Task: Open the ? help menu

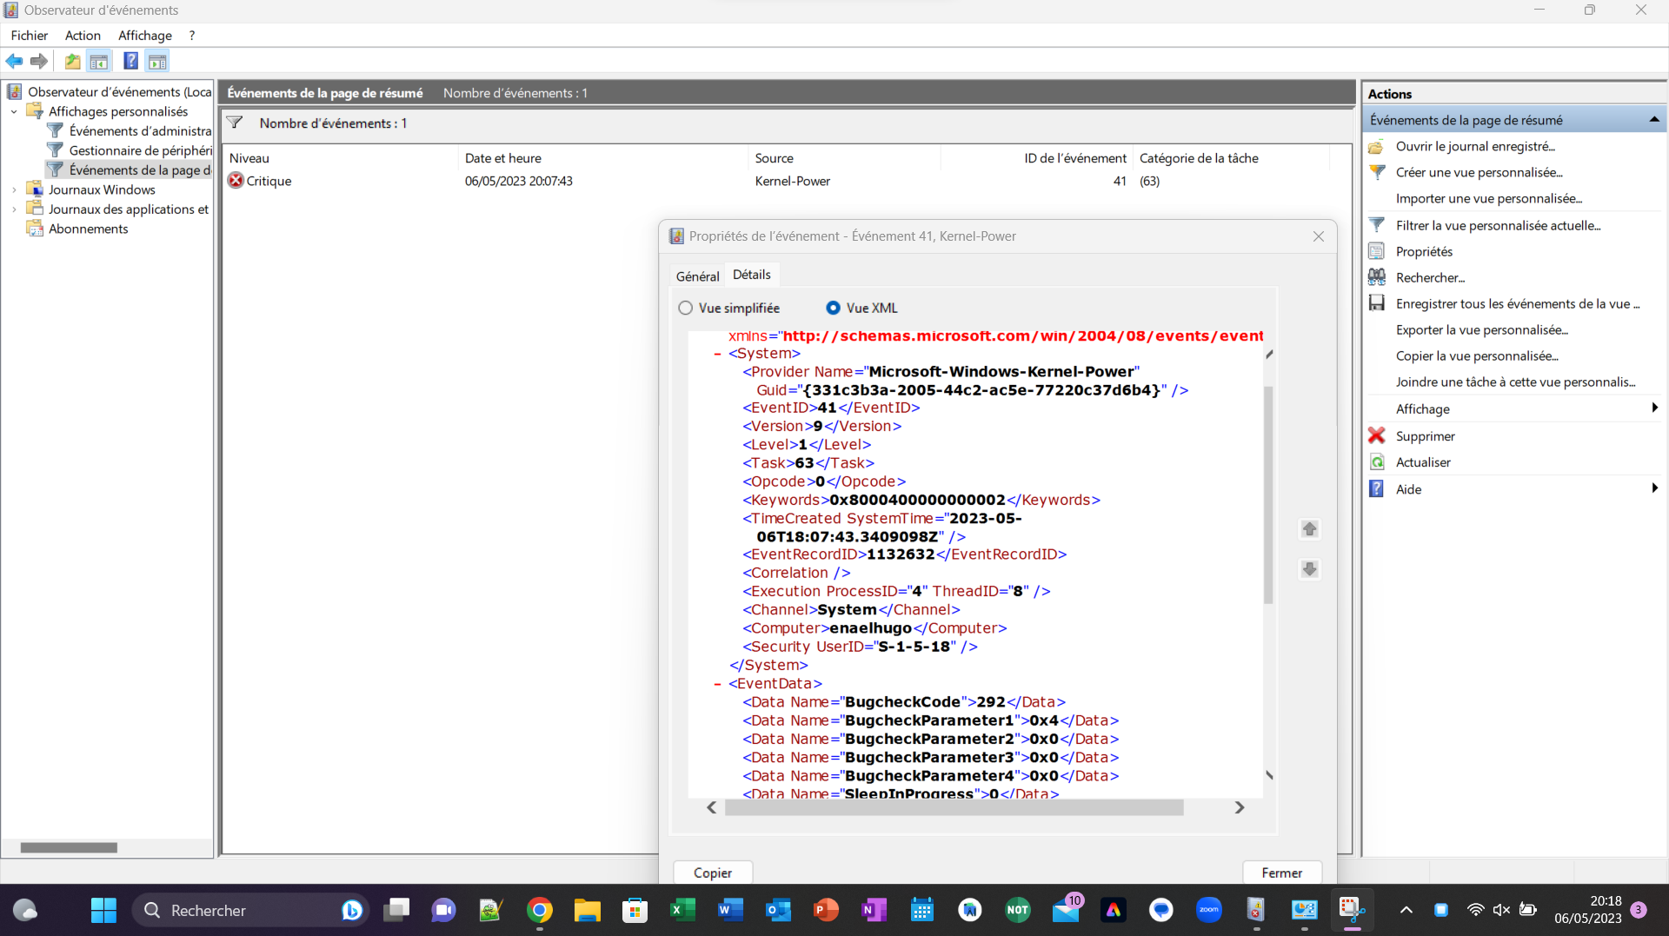Action: [x=192, y=36]
